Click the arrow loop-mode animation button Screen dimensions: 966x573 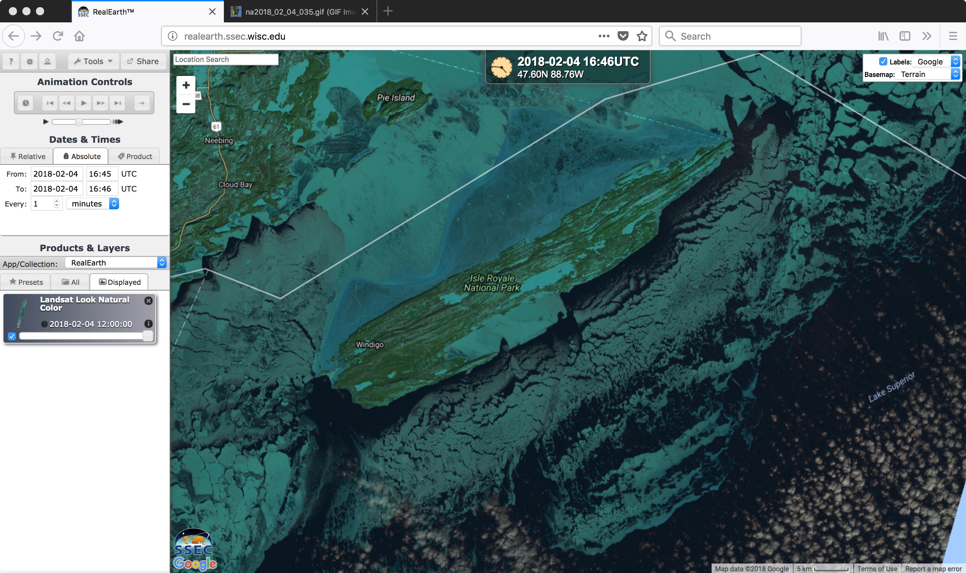(x=142, y=103)
